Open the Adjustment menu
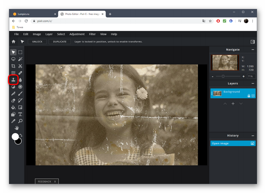Screen dimensions: 266x193 click(77, 34)
